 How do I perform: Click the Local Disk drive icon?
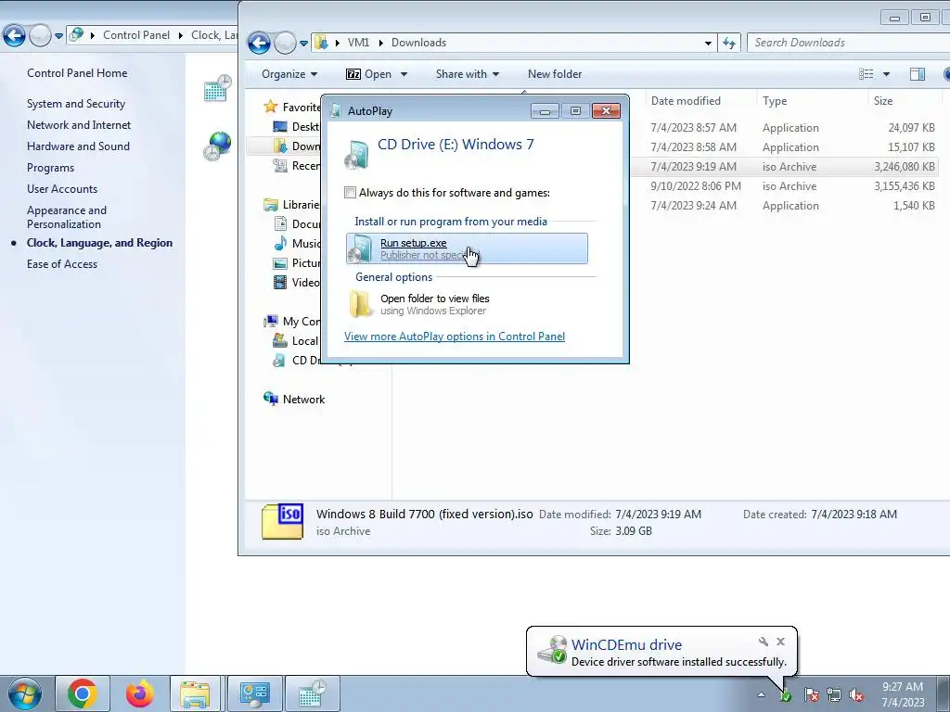(279, 341)
